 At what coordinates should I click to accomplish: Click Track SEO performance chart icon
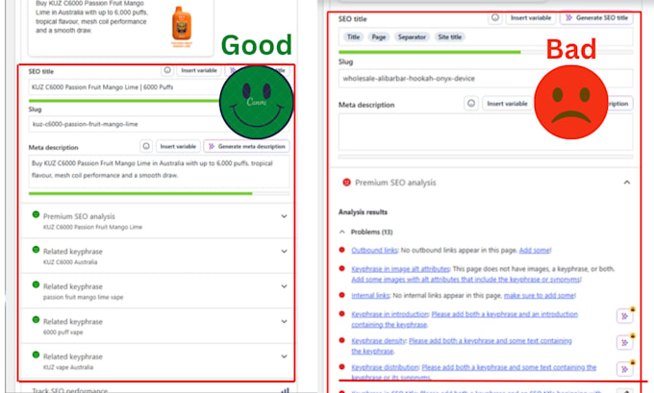coord(285,390)
